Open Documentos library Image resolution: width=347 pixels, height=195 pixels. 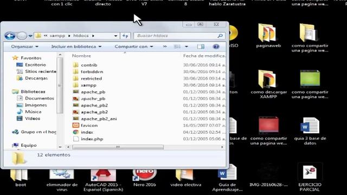point(40,98)
